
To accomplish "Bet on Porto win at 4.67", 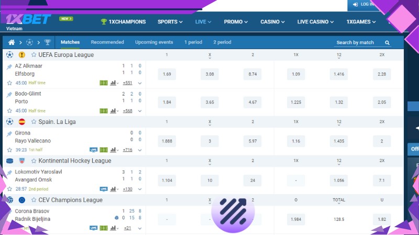I will (x=252, y=102).
